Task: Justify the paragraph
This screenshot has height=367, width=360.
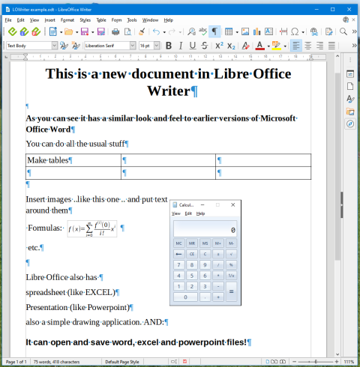Action: [x=331, y=46]
